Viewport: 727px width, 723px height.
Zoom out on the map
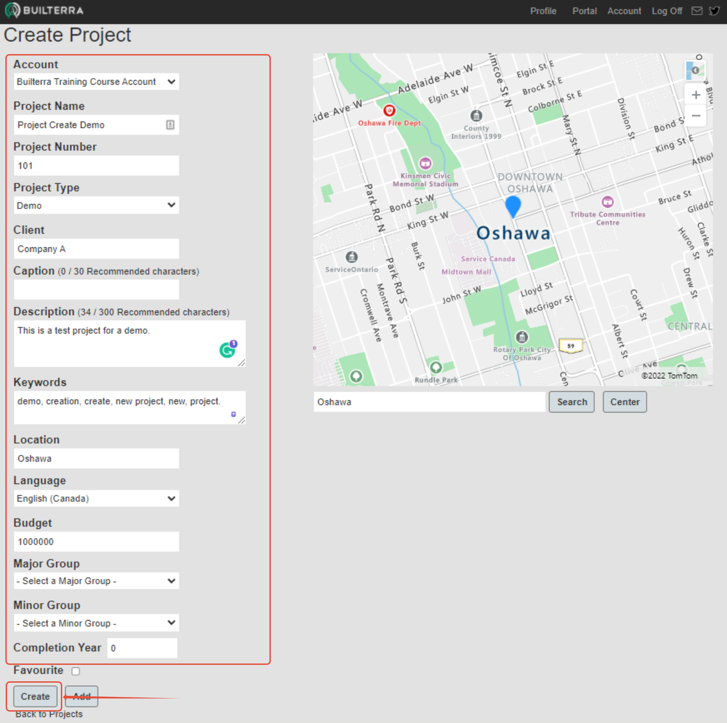click(x=695, y=116)
